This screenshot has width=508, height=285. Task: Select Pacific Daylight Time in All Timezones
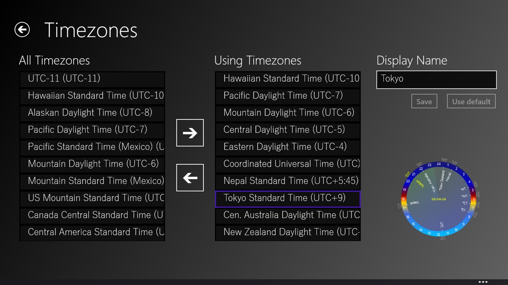pos(92,129)
